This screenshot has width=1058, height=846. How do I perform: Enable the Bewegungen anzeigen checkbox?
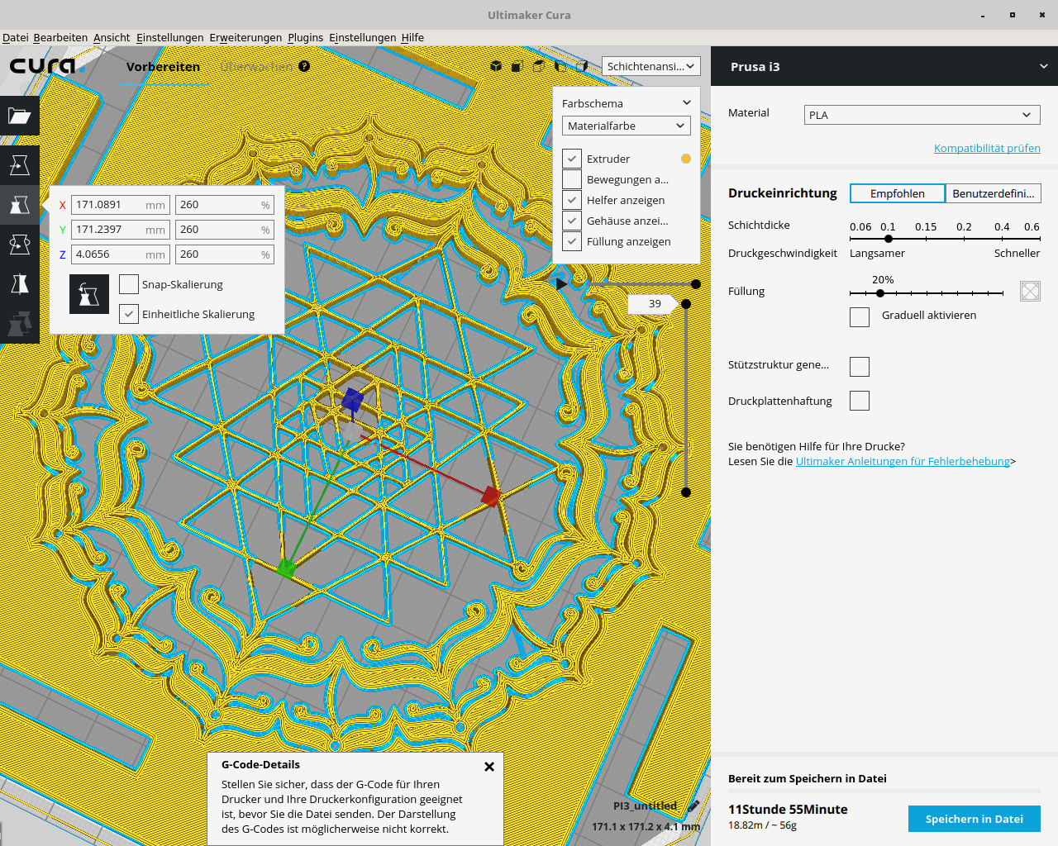coord(572,179)
